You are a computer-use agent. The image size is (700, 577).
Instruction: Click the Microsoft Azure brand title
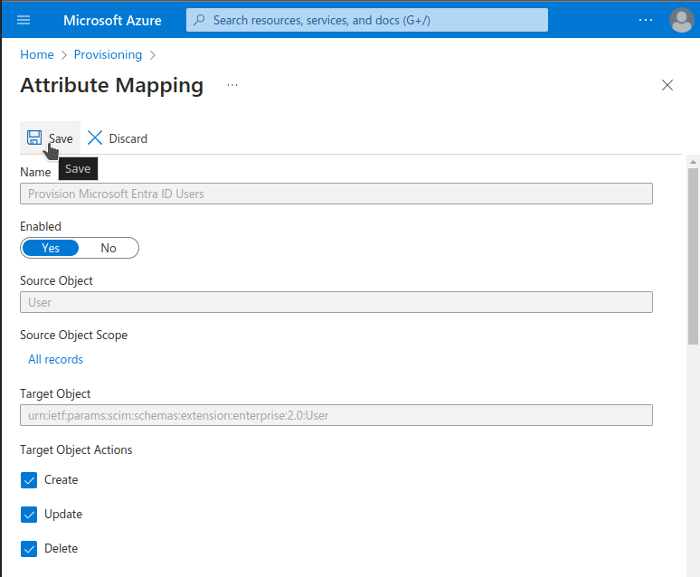(112, 20)
